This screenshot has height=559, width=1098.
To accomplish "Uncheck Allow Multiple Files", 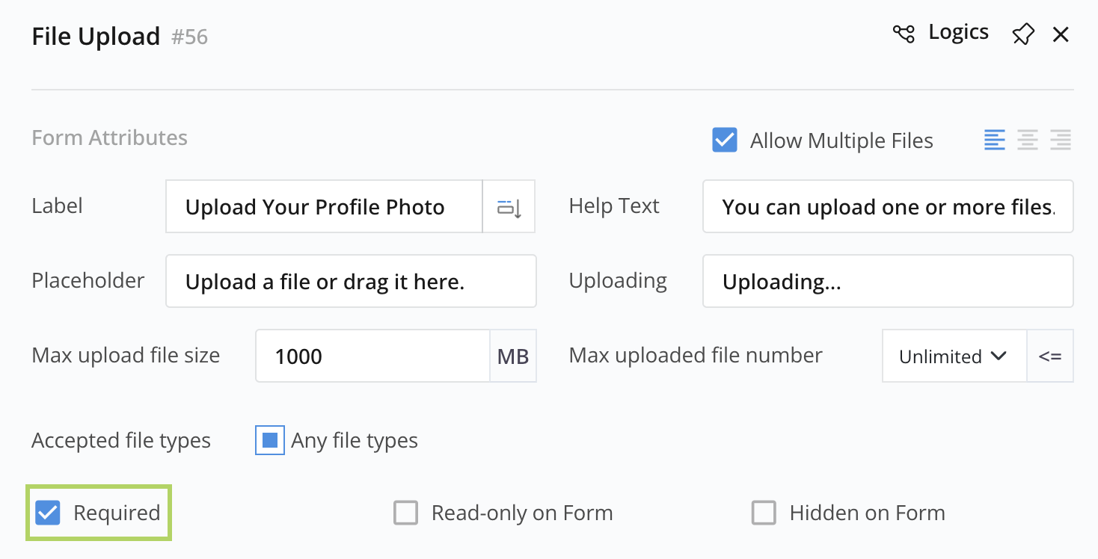I will [x=725, y=140].
